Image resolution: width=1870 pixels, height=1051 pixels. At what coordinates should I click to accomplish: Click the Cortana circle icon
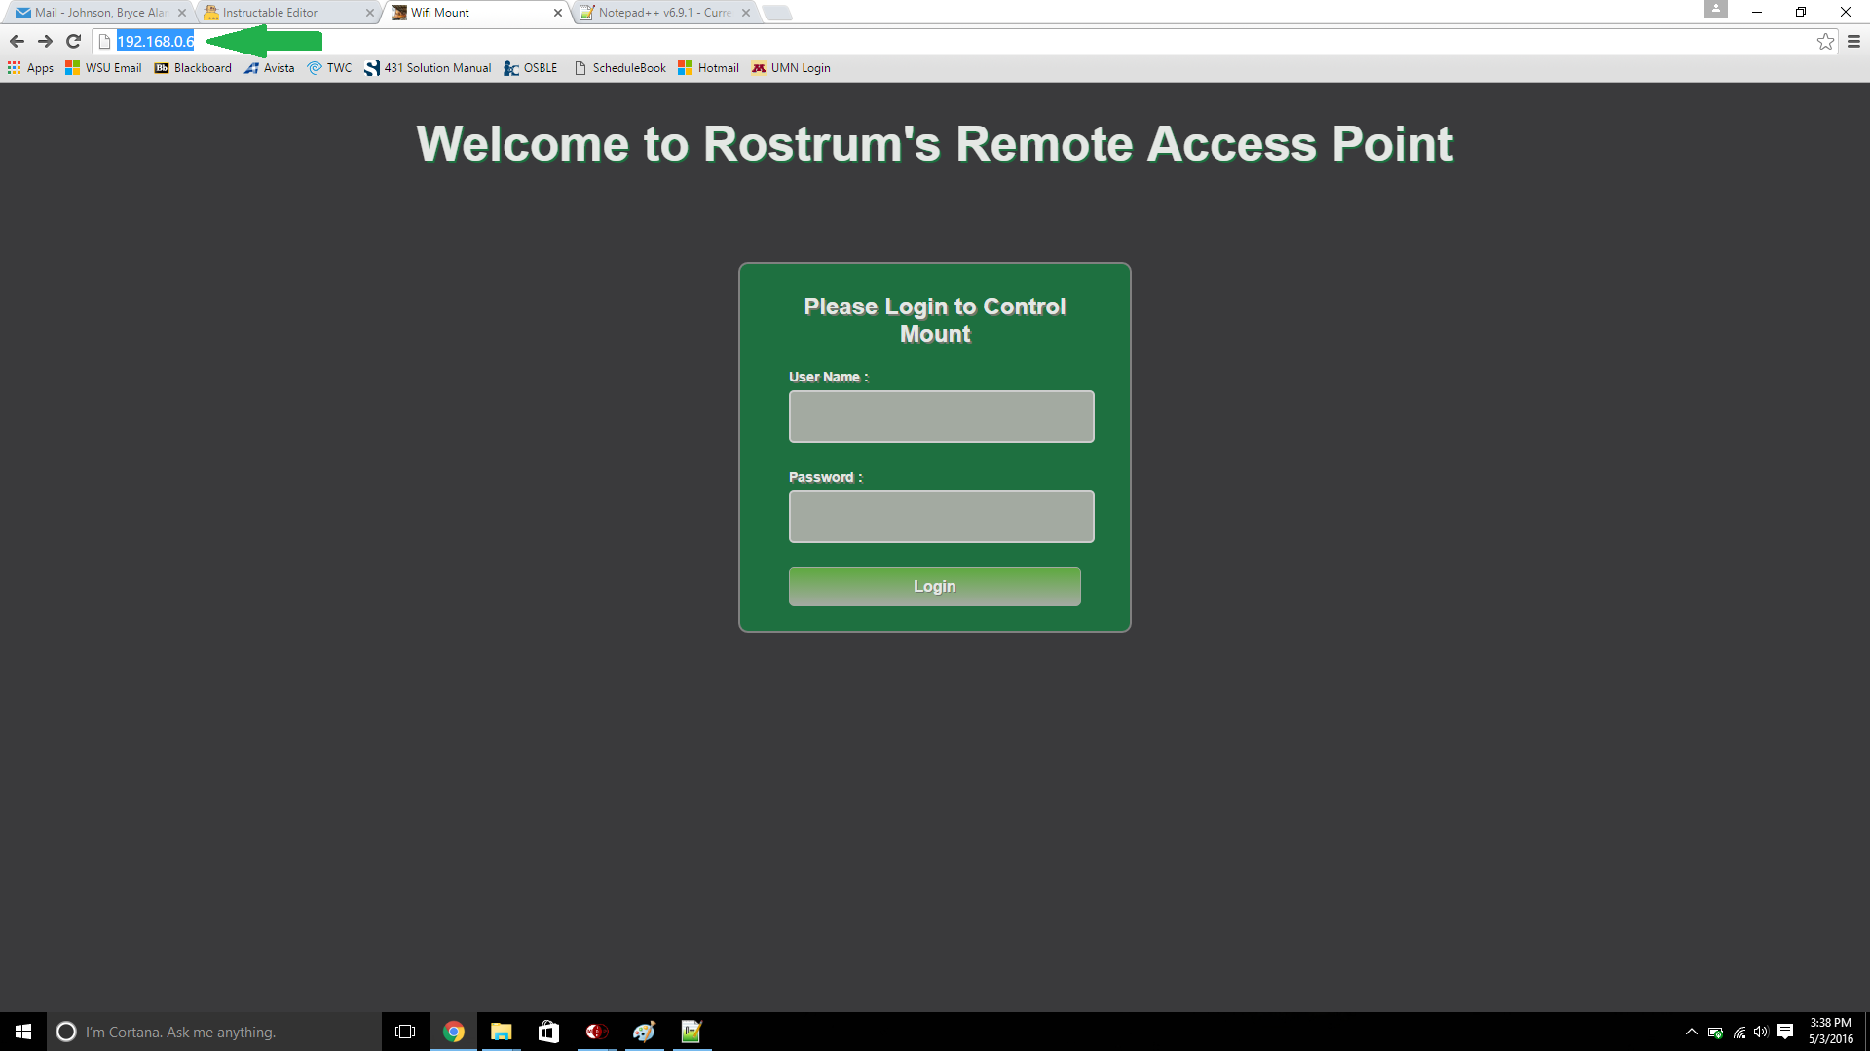click(66, 1032)
